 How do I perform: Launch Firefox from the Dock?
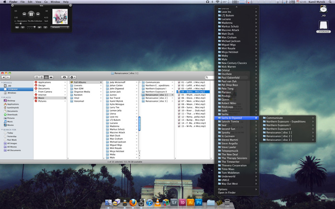pos(133,202)
